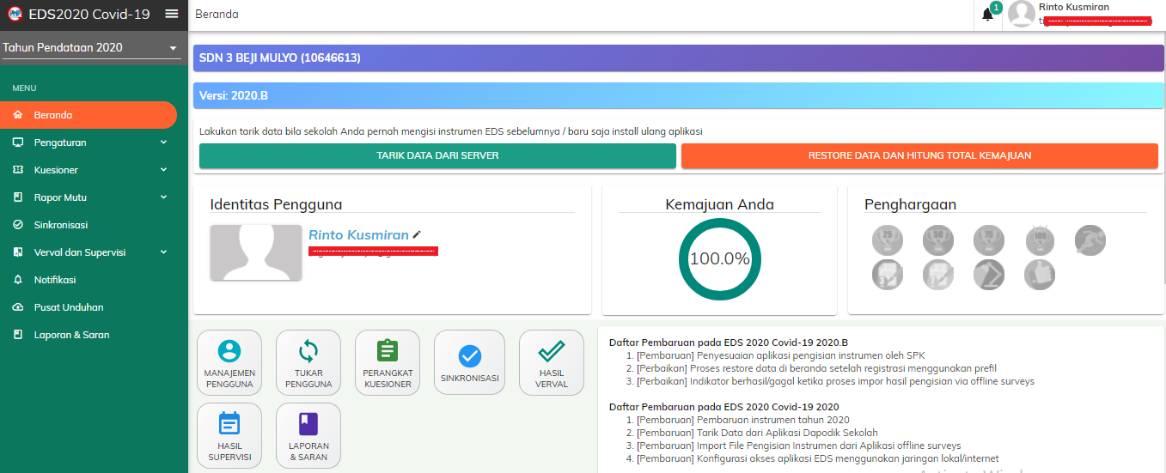This screenshot has width=1166, height=473.
Task: Click the 25% trophy badge
Action: click(x=888, y=240)
